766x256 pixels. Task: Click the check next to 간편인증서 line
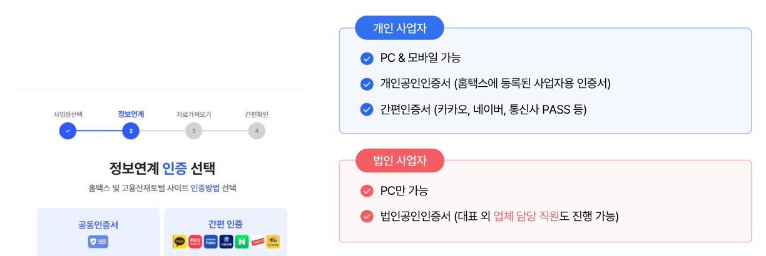[x=367, y=109]
